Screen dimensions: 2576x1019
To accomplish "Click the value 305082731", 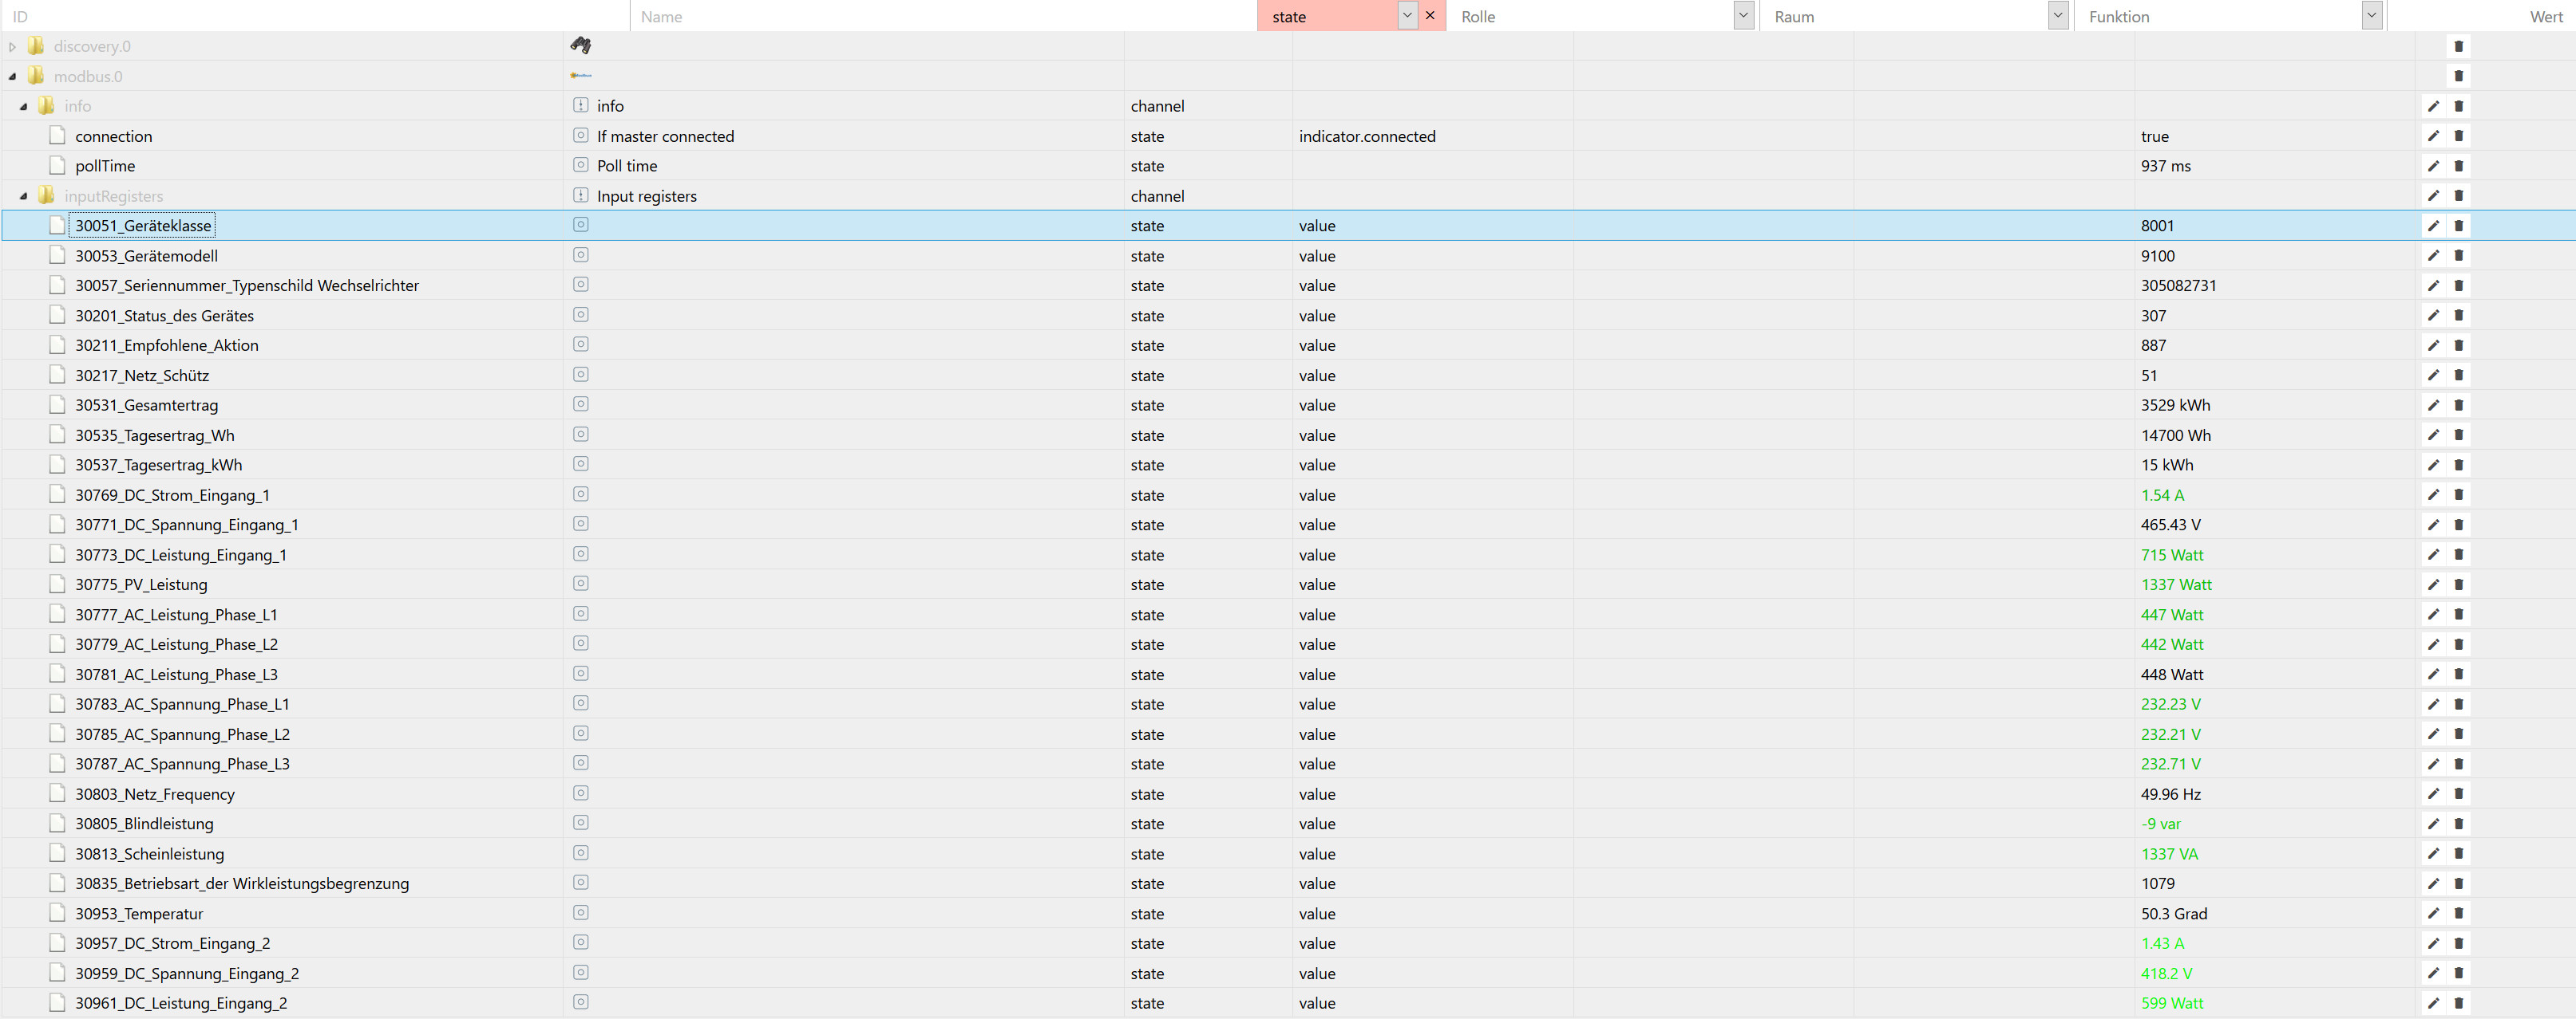I will (x=2179, y=285).
